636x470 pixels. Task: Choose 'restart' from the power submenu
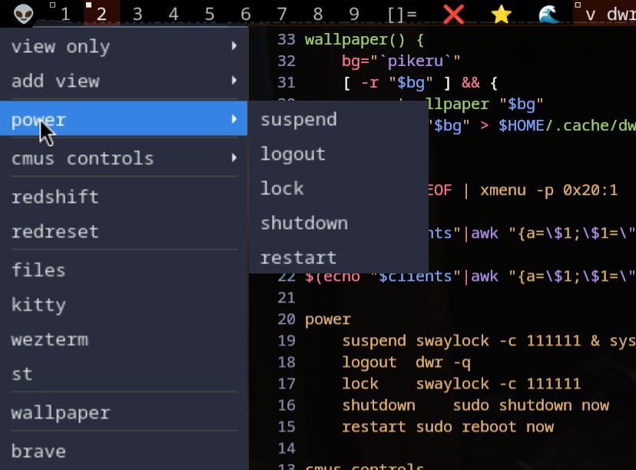[x=339, y=257]
